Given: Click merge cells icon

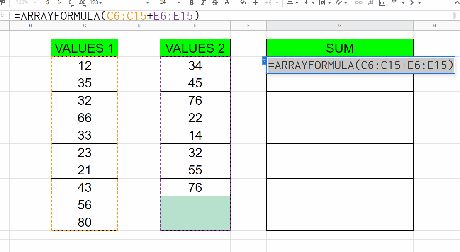Looking at the screenshot, I should (268, 2).
